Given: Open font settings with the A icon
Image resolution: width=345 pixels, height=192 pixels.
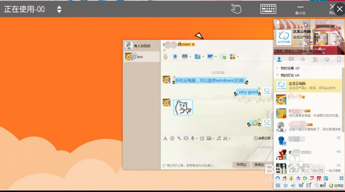Looking at the screenshot, I should pos(165,139).
